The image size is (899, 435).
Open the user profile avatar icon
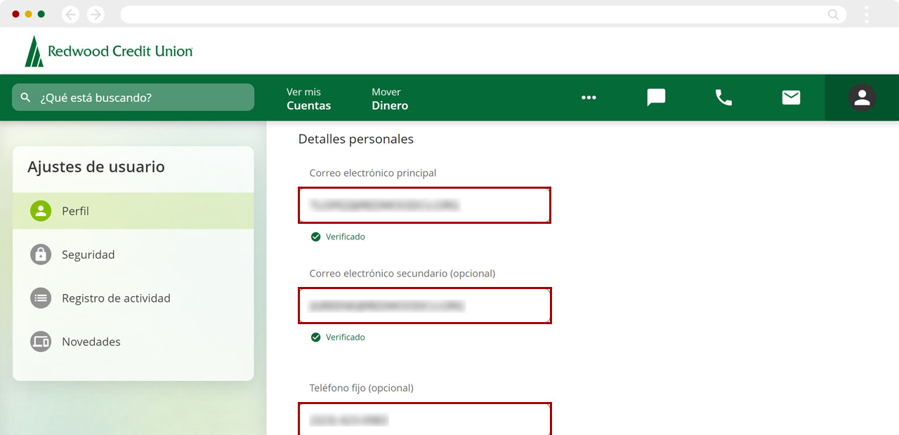862,98
